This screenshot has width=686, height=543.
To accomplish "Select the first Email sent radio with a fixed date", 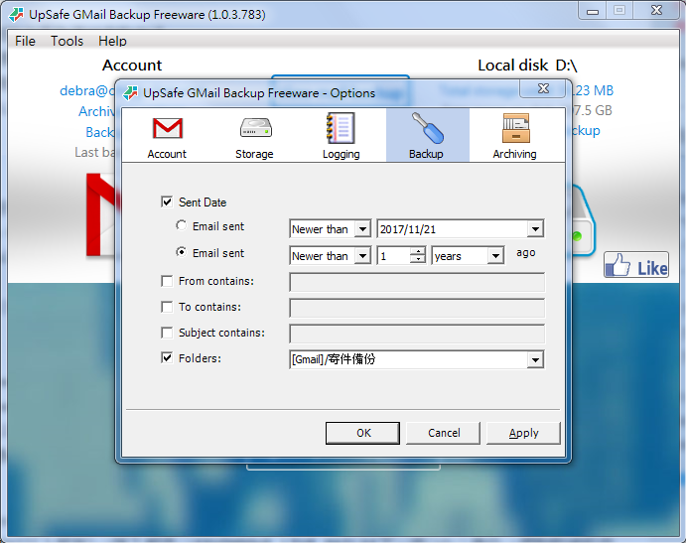I will 181,225.
